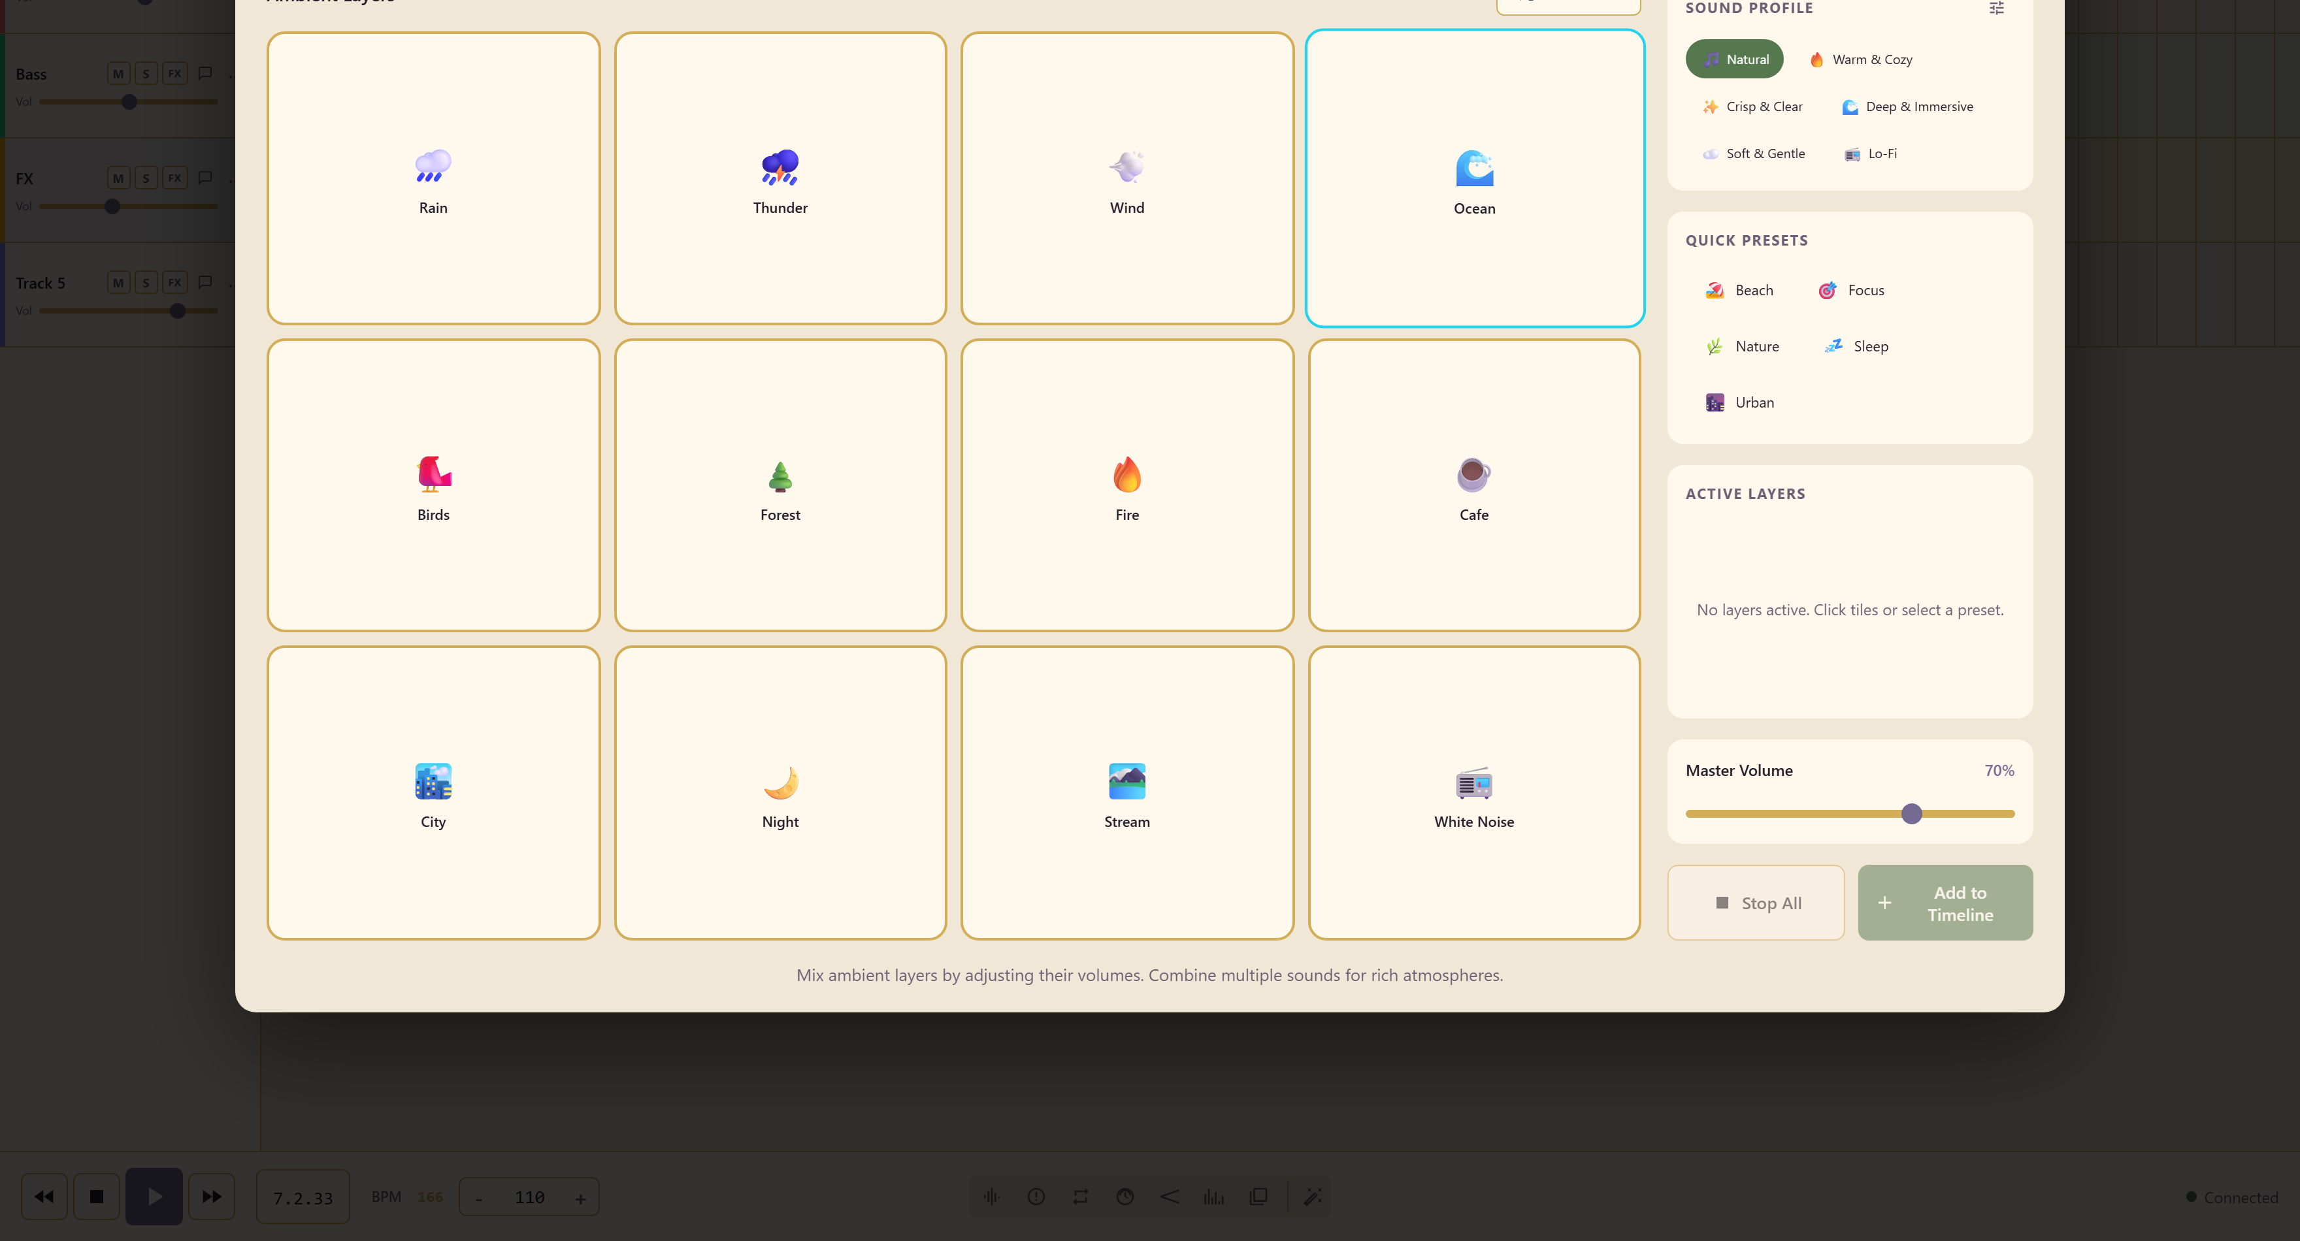Click the stacked copies toolbar icon

tap(1258, 1197)
